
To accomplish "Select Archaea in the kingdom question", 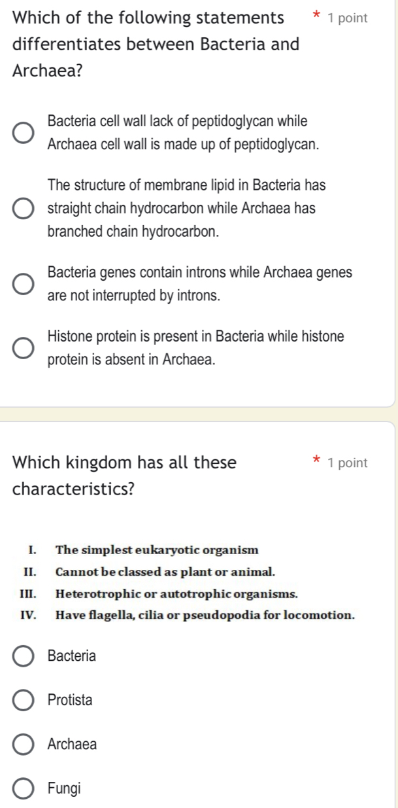I will (24, 744).
